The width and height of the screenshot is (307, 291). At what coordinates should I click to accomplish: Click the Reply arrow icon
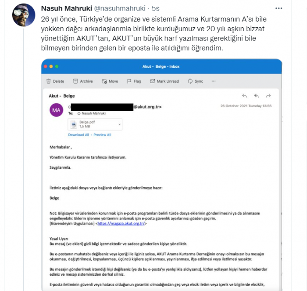pyautogui.click(x=245, y=96)
